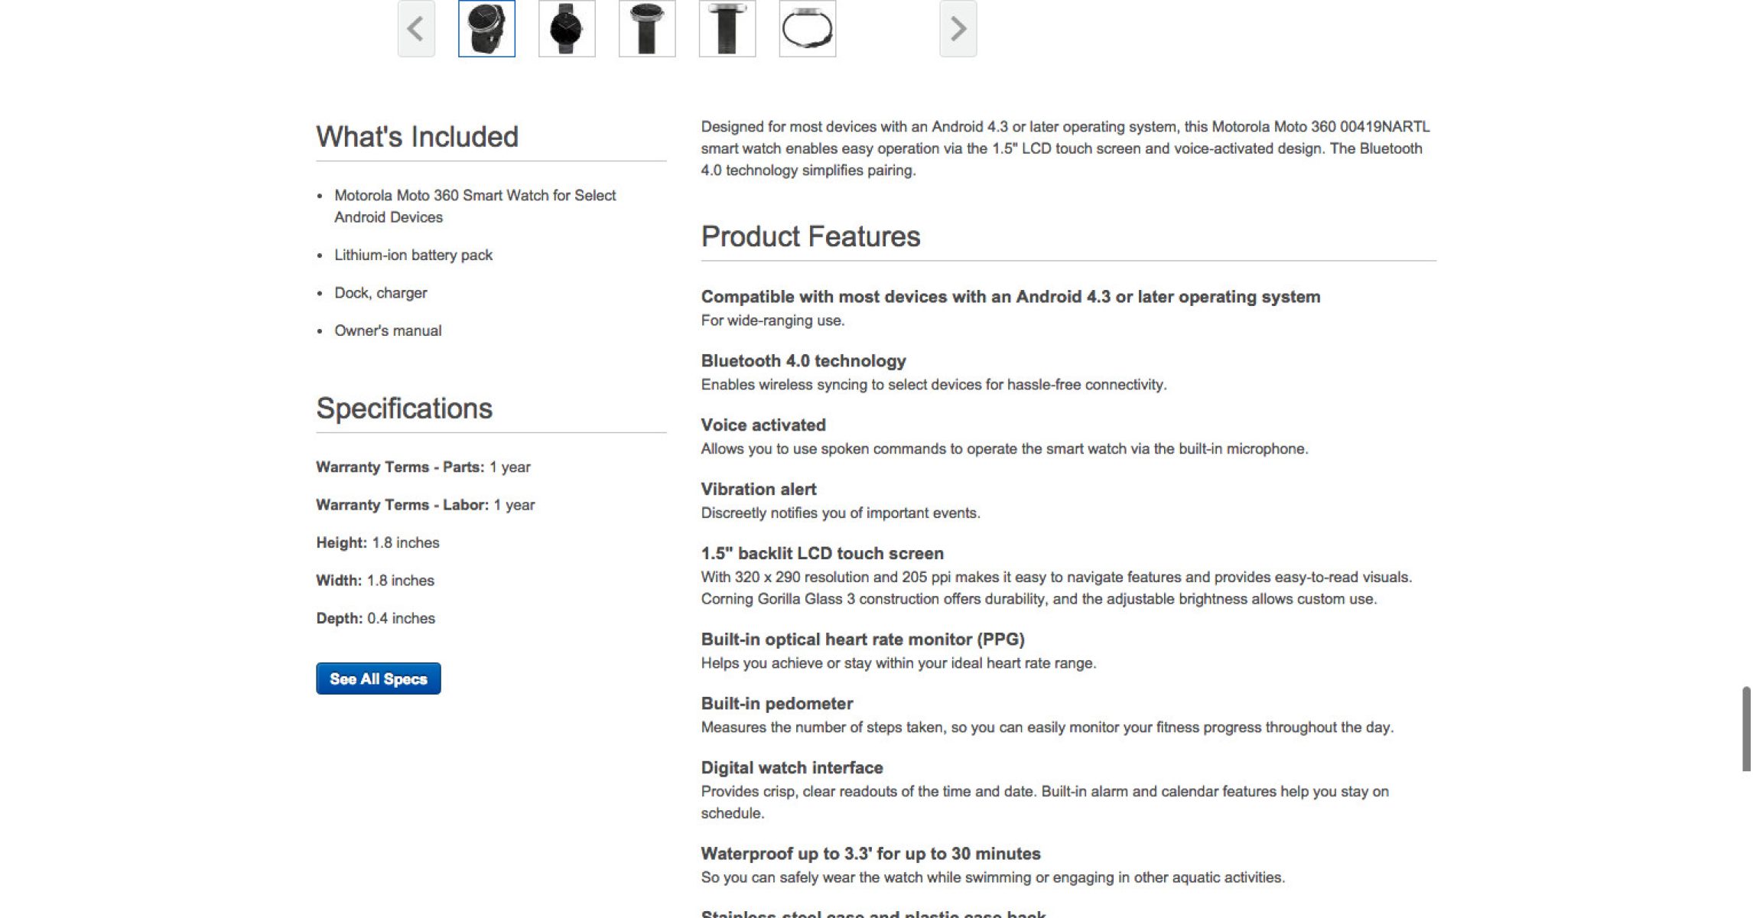The height and width of the screenshot is (918, 1753).
Task: View the side-profile watch band thumbnail
Action: [808, 29]
